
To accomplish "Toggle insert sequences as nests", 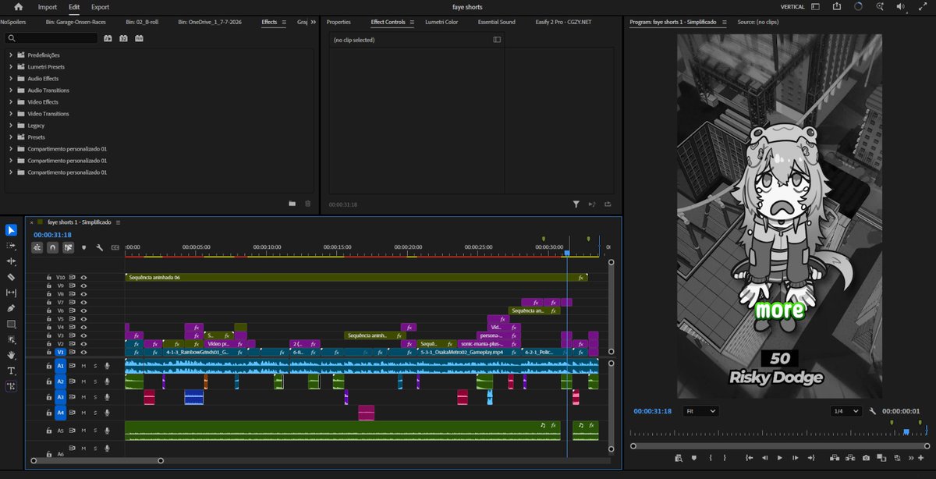I will coord(37,247).
